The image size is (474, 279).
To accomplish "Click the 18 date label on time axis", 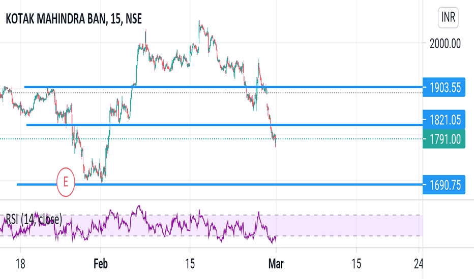I will tap(20, 264).
